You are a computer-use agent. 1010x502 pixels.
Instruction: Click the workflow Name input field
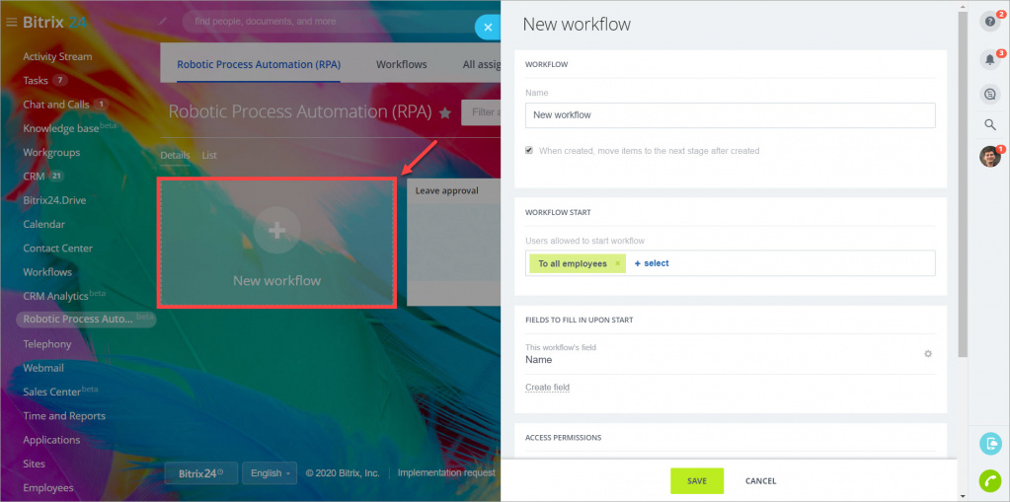731,115
